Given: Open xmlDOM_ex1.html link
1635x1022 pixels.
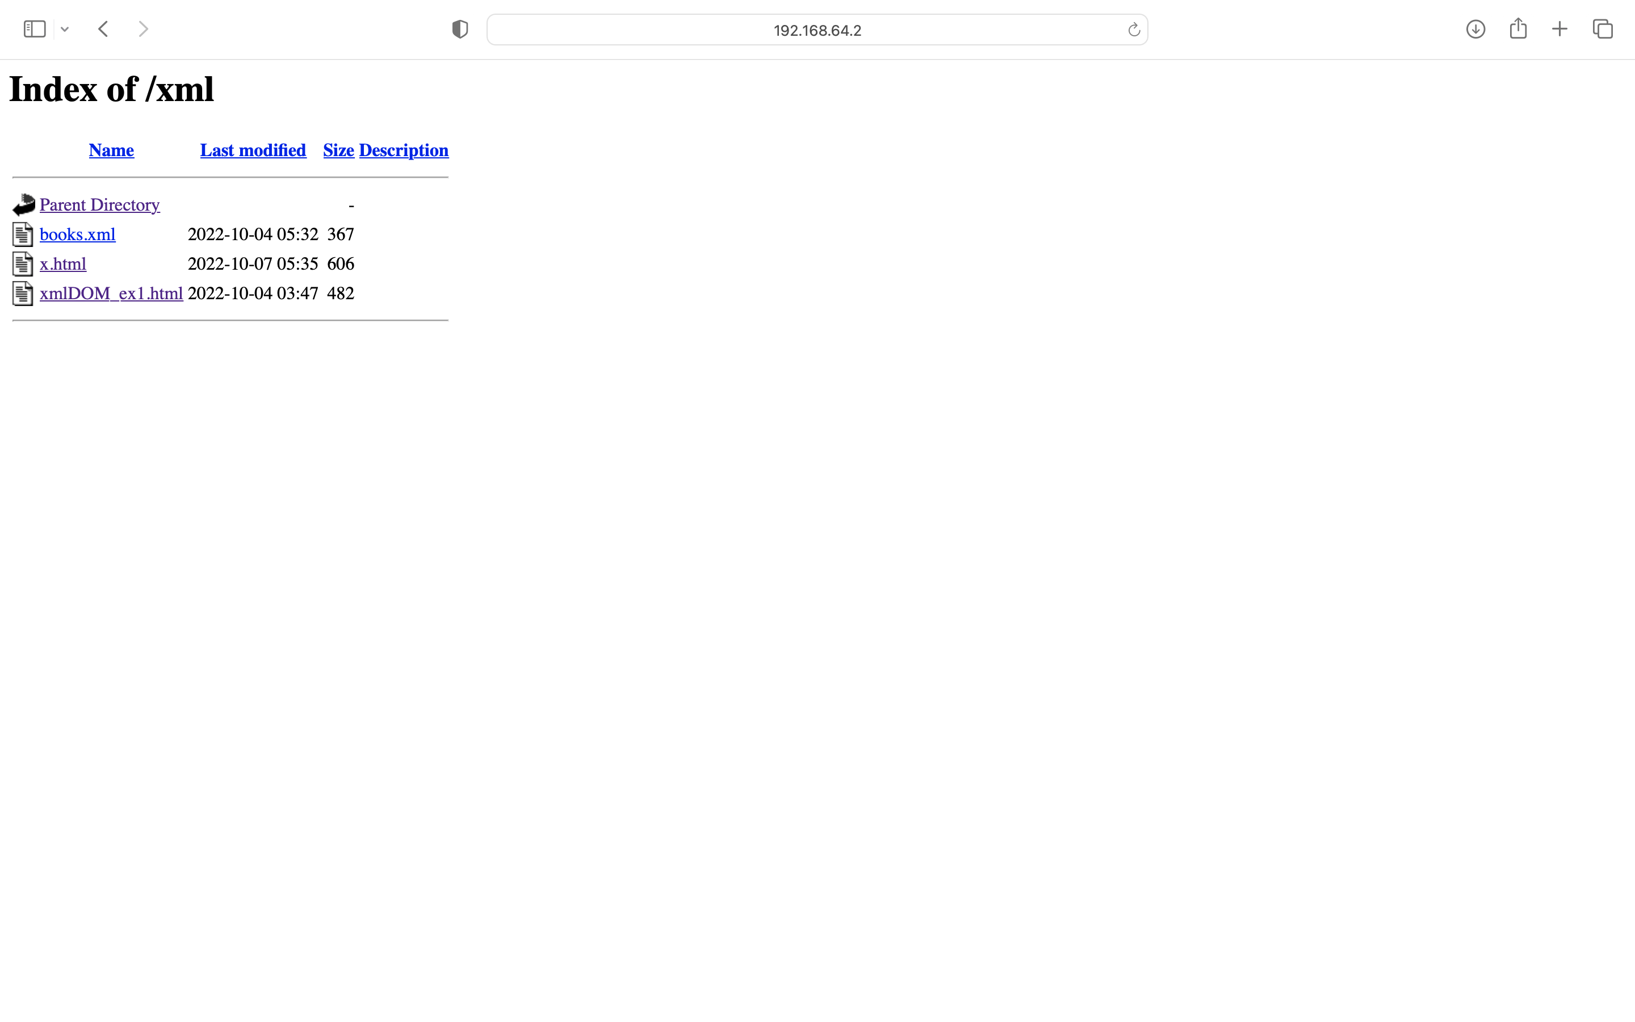Looking at the screenshot, I should [x=111, y=294].
